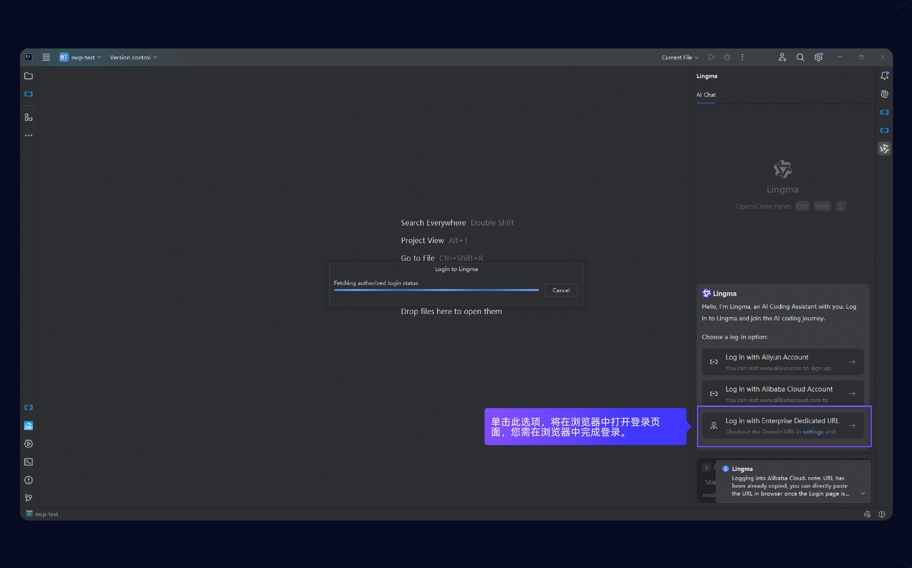
Task: Start debugging with the bug icon
Action: 727,57
